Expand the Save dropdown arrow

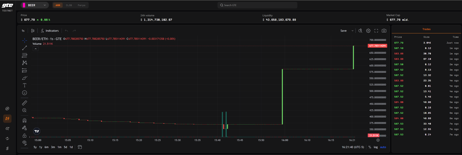[352, 30]
